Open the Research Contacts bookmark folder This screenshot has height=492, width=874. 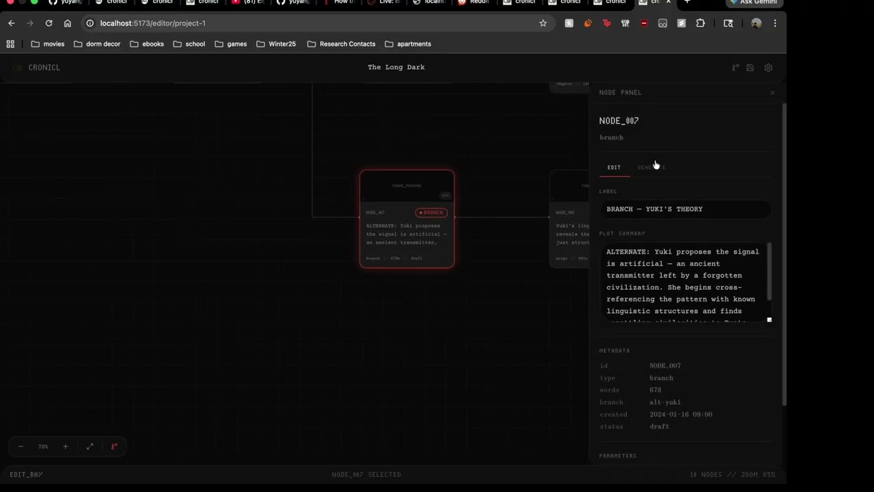pyautogui.click(x=341, y=44)
